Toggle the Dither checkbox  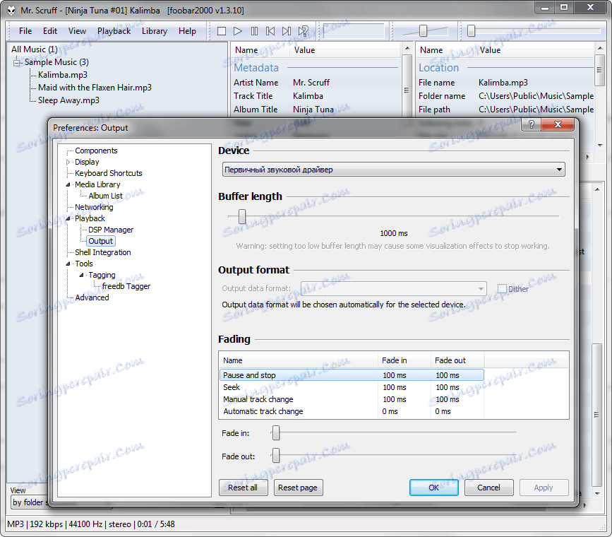[x=502, y=289]
